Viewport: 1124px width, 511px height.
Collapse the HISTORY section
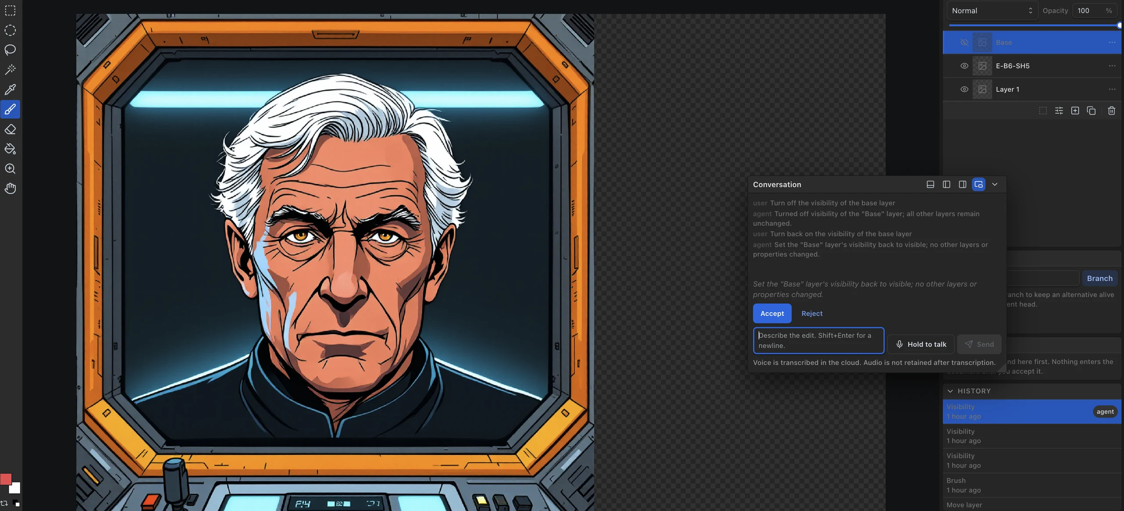pyautogui.click(x=950, y=391)
